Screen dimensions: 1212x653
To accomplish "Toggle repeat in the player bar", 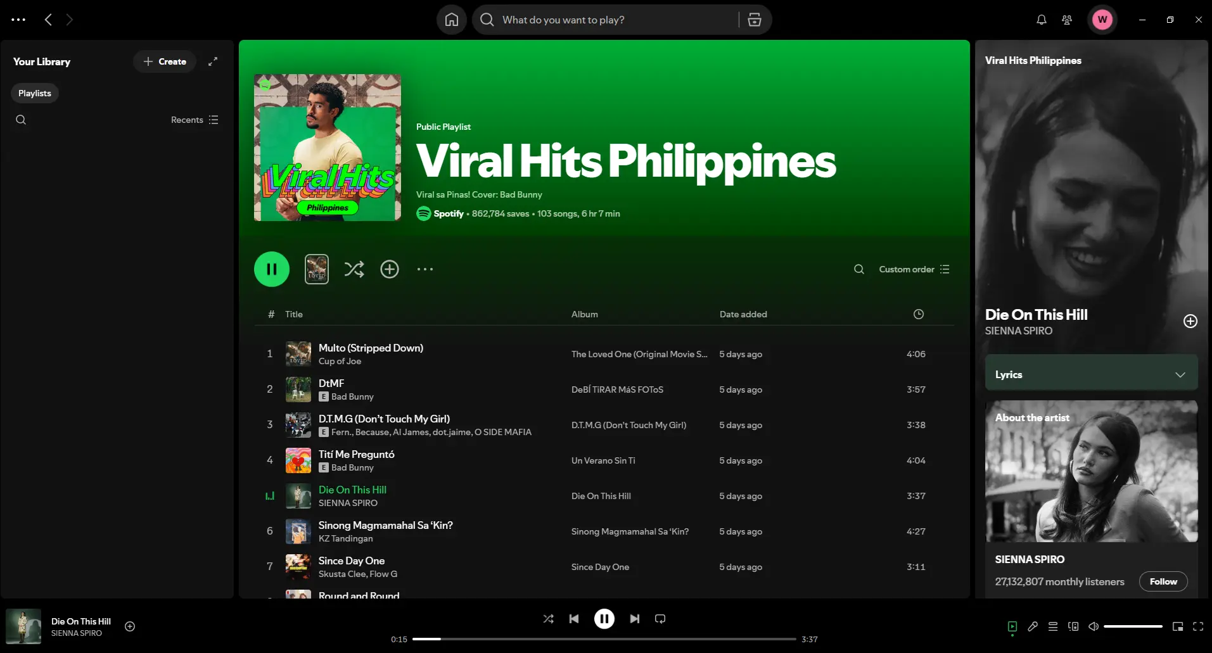I will click(660, 619).
